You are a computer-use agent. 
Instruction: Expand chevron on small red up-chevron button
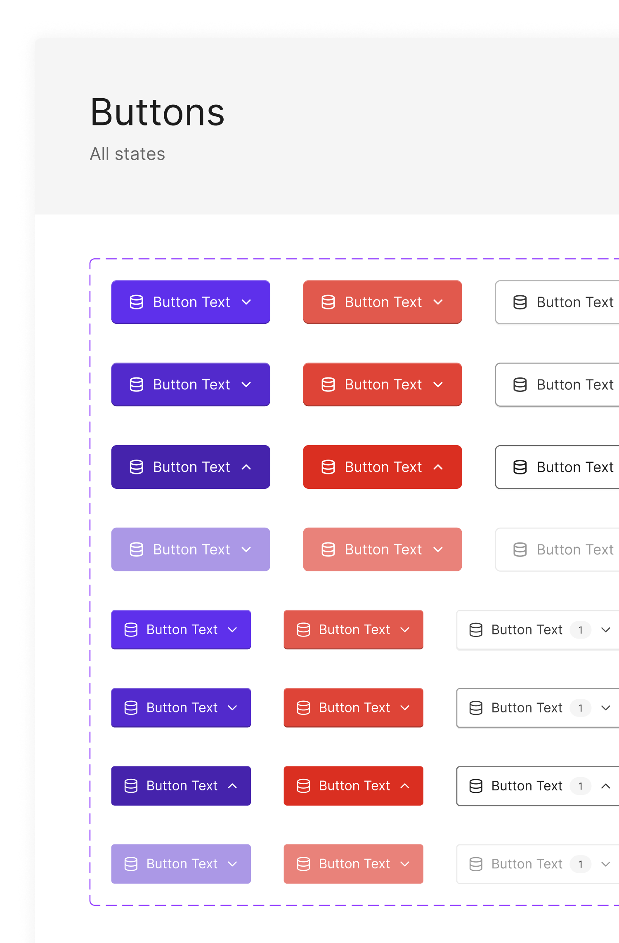pyautogui.click(x=405, y=786)
